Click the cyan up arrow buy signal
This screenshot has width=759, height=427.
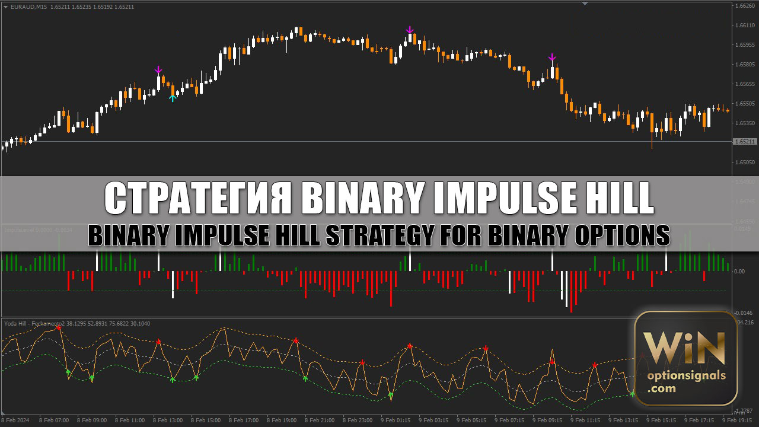pos(173,98)
